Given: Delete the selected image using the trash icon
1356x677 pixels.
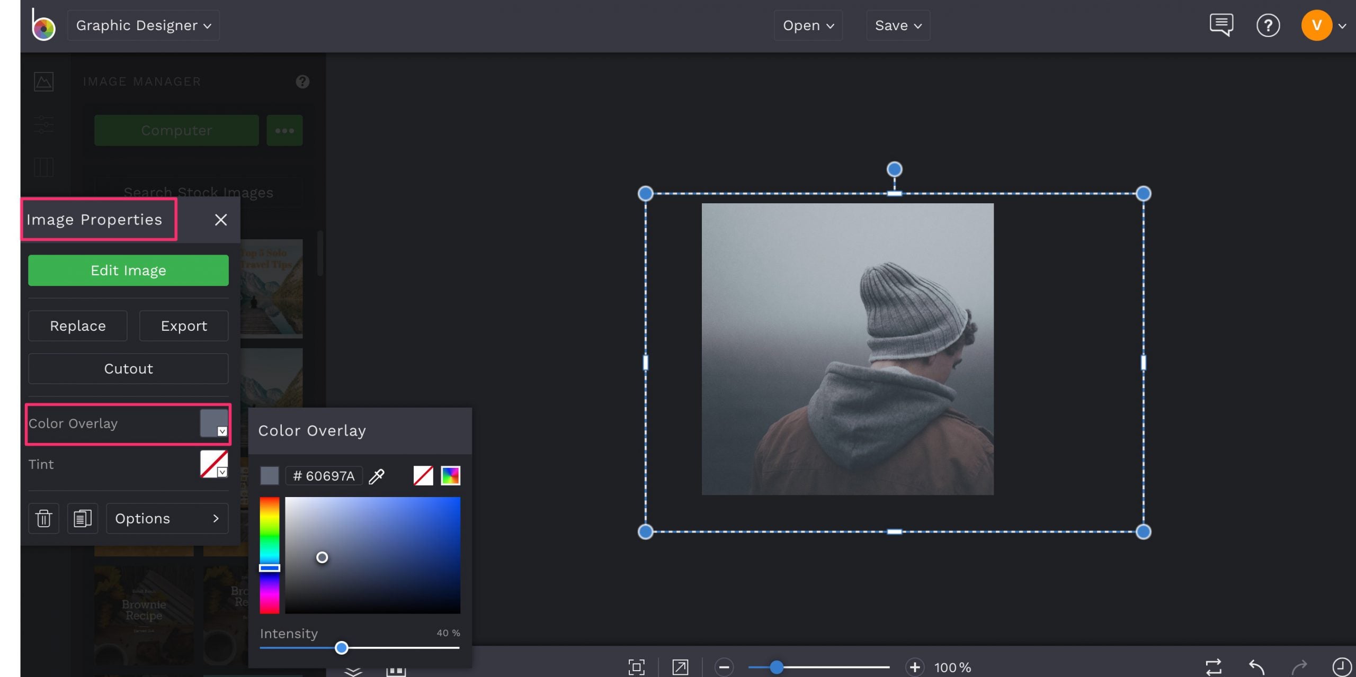Looking at the screenshot, I should pos(43,518).
